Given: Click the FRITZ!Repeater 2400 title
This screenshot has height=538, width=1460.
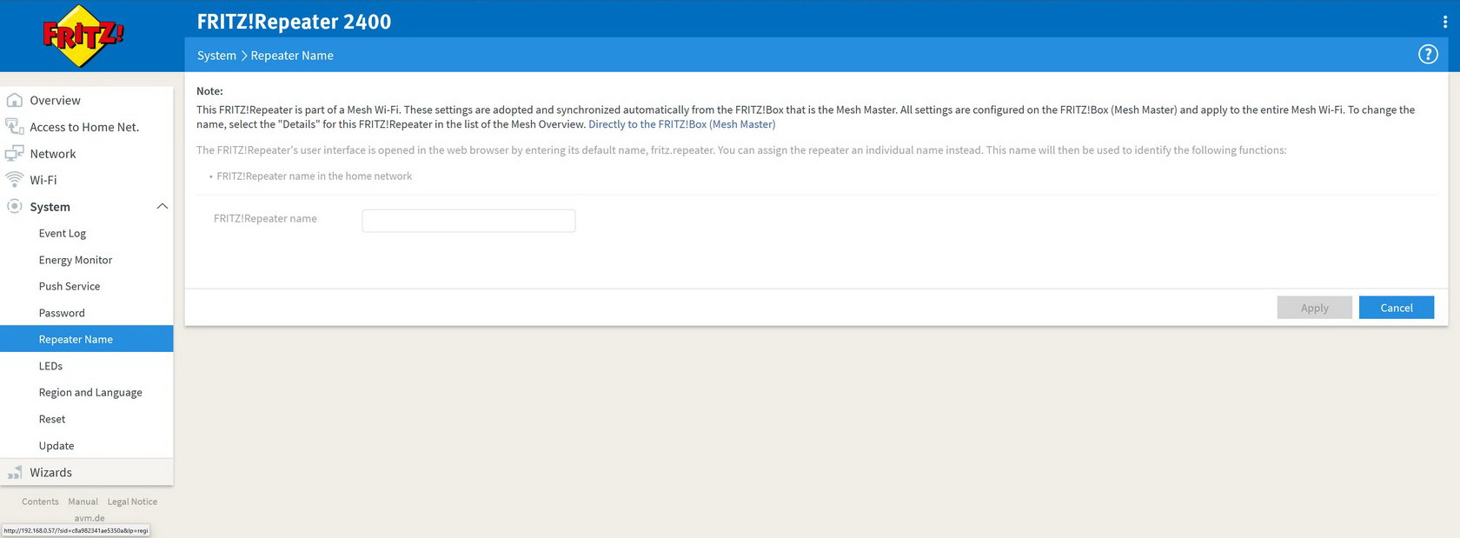Looking at the screenshot, I should pyautogui.click(x=294, y=22).
